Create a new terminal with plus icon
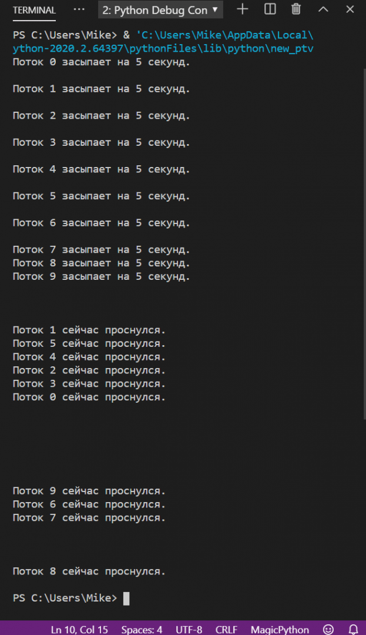The width and height of the screenshot is (366, 635). [x=243, y=9]
